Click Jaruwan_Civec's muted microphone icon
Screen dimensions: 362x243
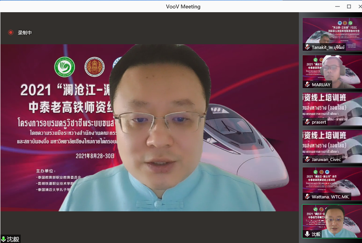pos(307,159)
